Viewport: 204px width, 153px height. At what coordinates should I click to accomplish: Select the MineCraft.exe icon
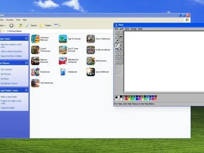tap(91, 61)
